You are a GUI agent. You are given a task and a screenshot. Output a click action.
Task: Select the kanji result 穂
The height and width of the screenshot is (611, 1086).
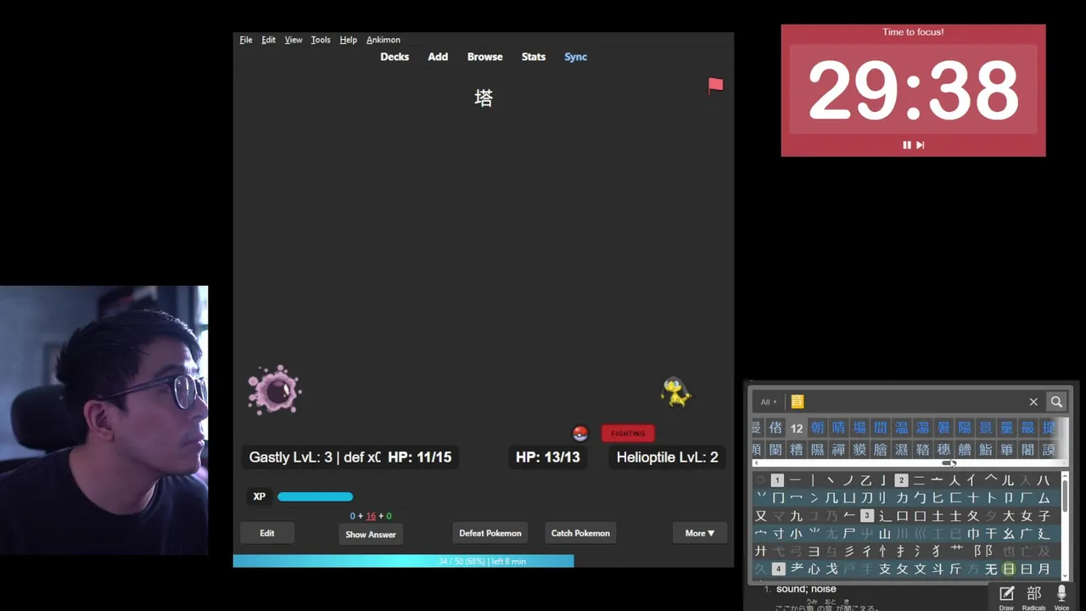943,450
